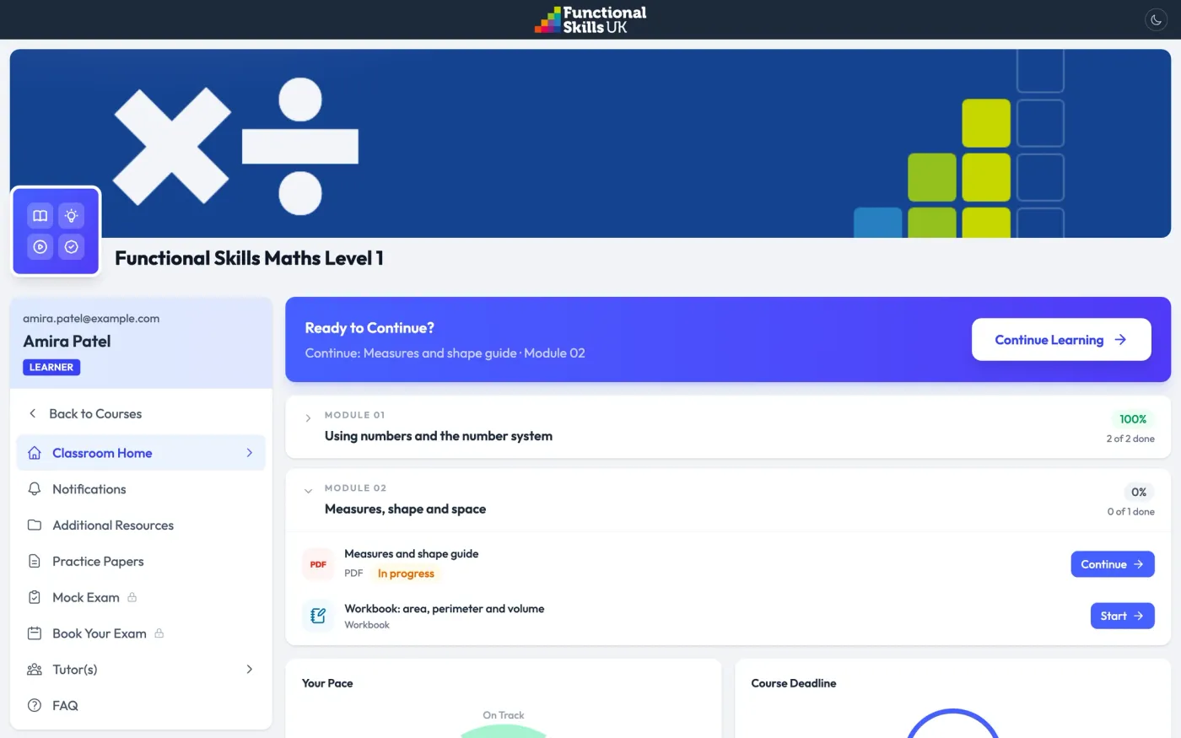
Task: Click the red PDF file icon
Action: click(x=318, y=564)
